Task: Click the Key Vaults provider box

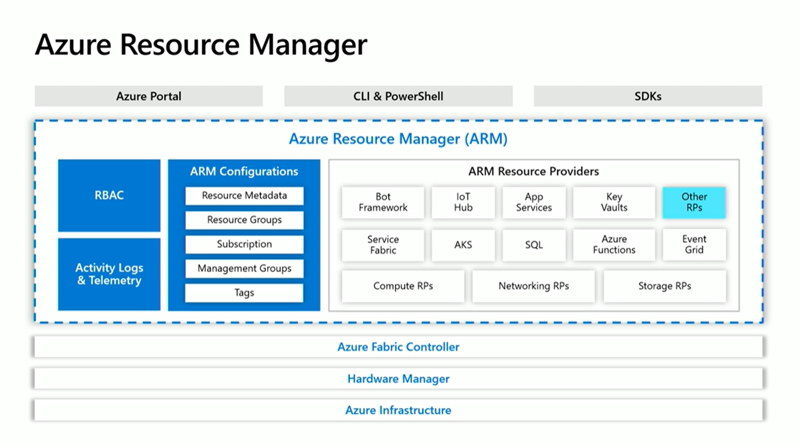Action: coord(614,203)
